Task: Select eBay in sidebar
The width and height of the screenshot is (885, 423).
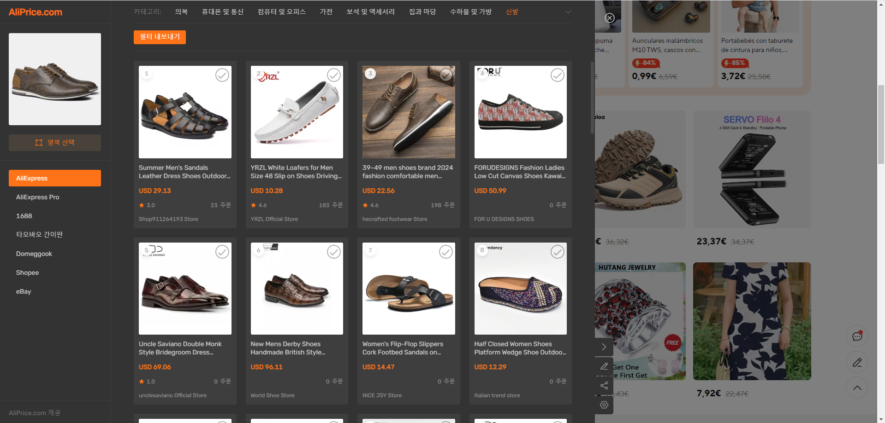Action: pyautogui.click(x=55, y=291)
